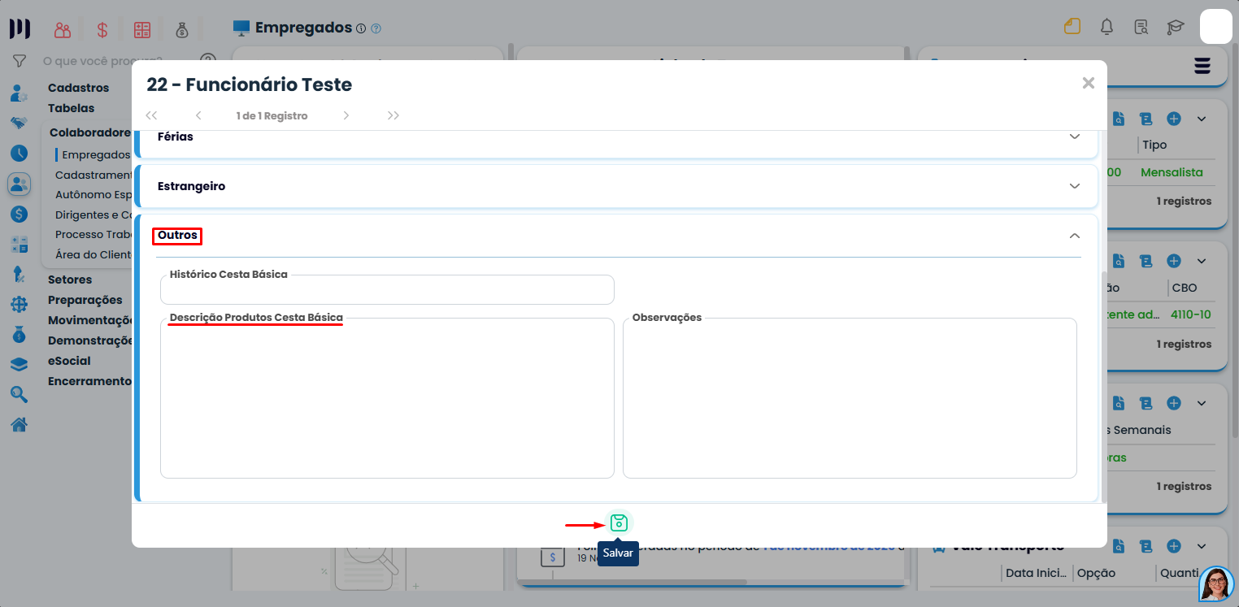Close the Funcionário Teste dialog
Viewport: 1239px width, 607px height.
(1089, 83)
